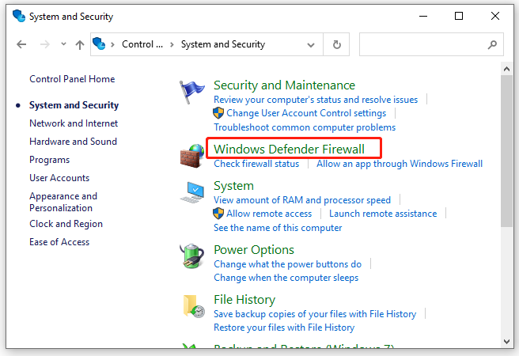The width and height of the screenshot is (519, 356).
Task: Expand chevron before System and Security breadcrumb
Action: click(172, 44)
